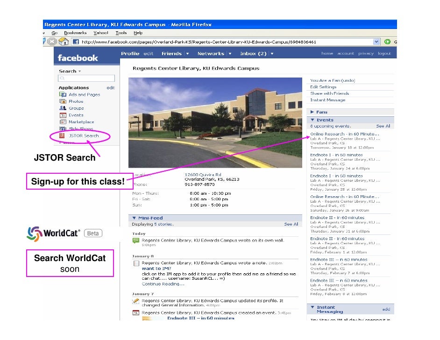Click edit next to Applications
Image resolution: width=440 pixels, height=340 pixels.
coord(111,87)
